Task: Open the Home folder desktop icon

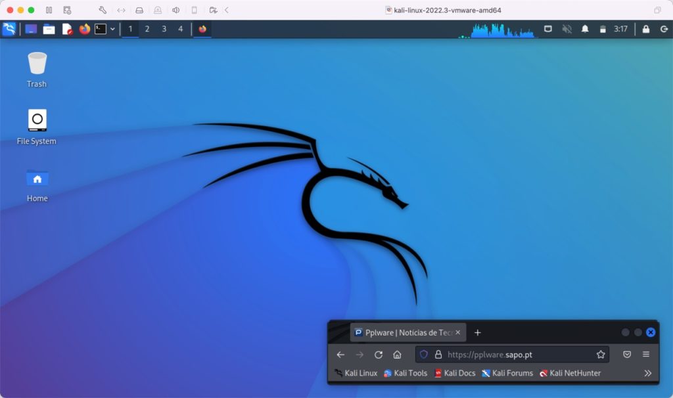Action: [37, 185]
